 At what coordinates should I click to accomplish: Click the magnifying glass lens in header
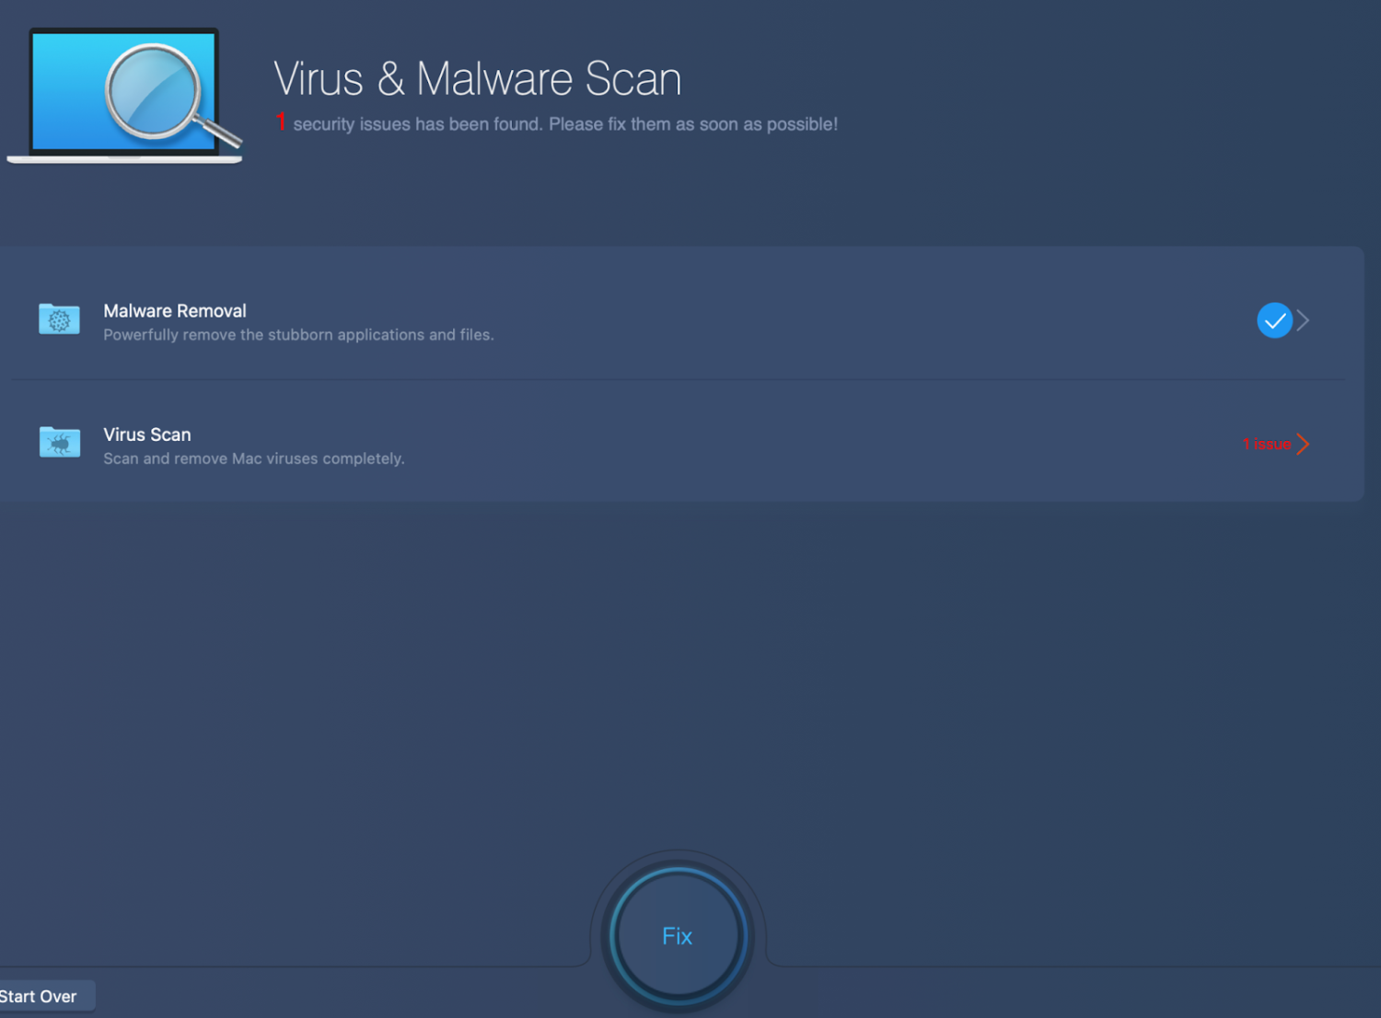point(153,92)
